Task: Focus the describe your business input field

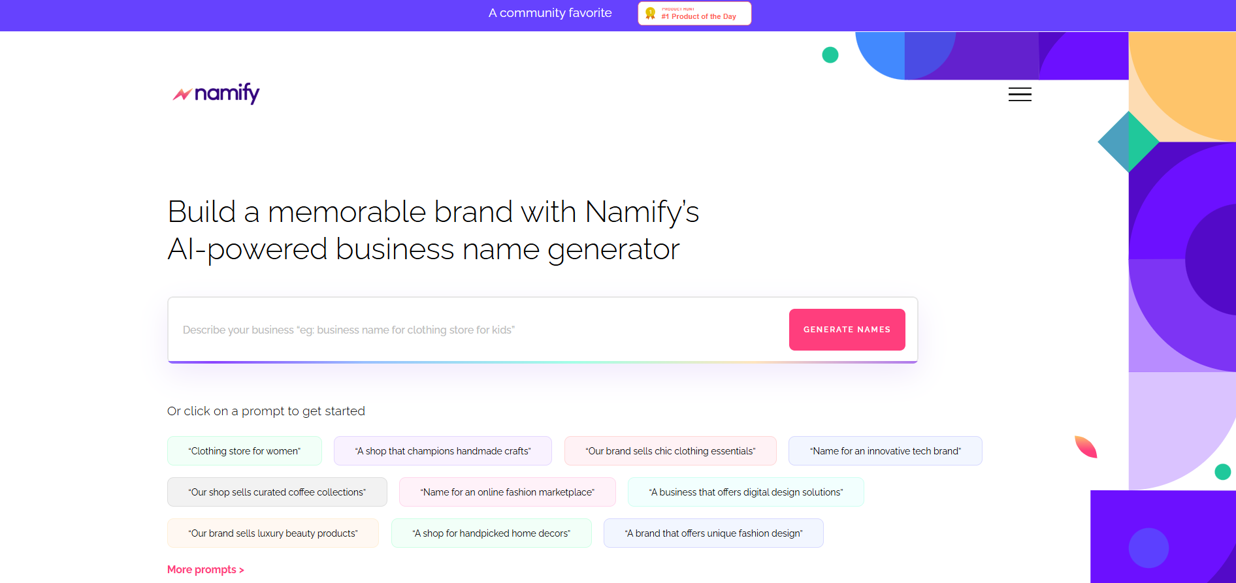Action: (x=478, y=330)
